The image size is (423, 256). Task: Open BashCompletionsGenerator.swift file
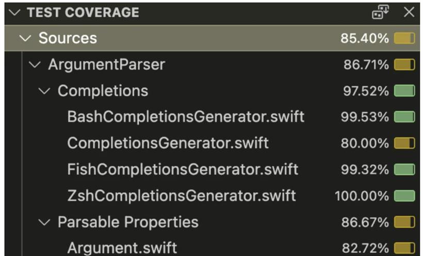click(186, 117)
